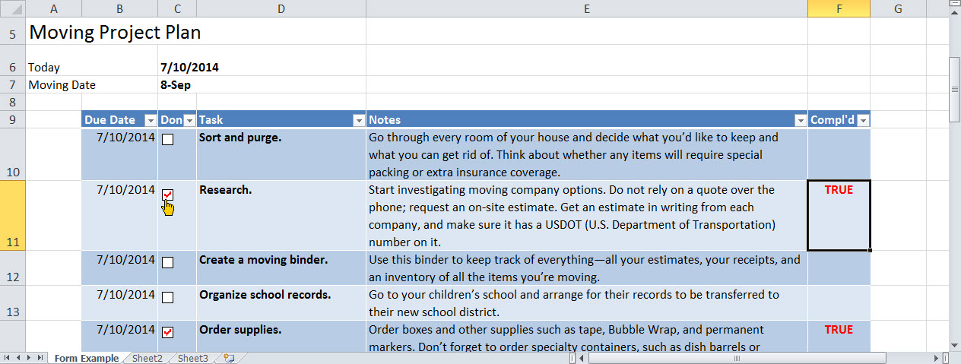Screen dimensions: 961x364
Task: Open the Task column filter dropdown
Action: [x=358, y=120]
